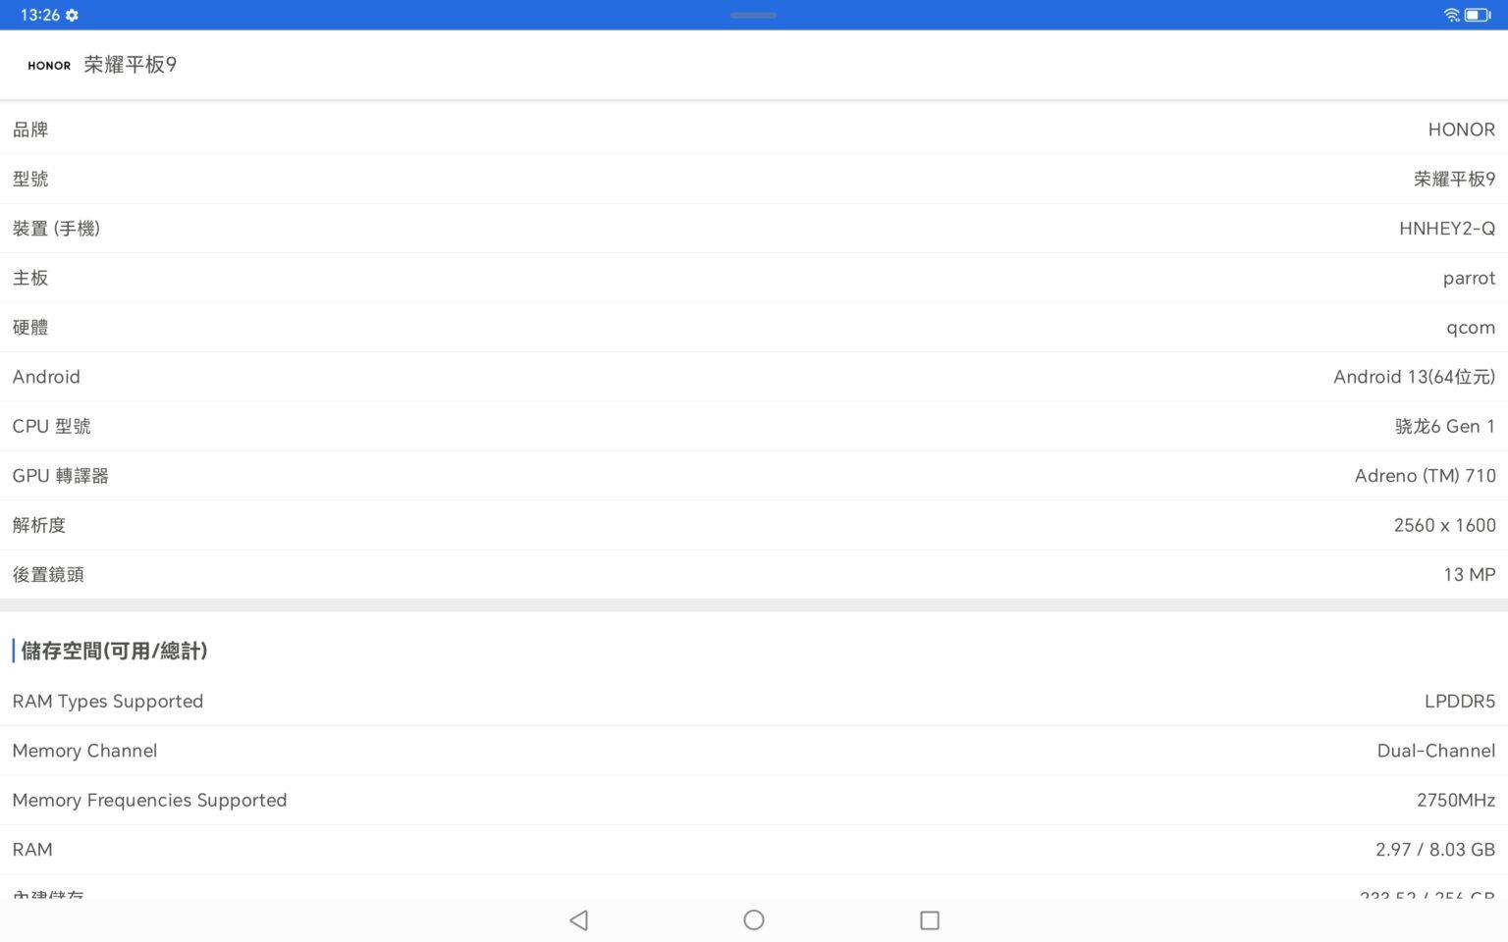Tap the 荣耀平板9 header title

pos(130,65)
